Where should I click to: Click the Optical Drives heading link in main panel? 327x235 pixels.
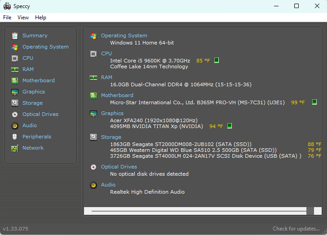[119, 167]
